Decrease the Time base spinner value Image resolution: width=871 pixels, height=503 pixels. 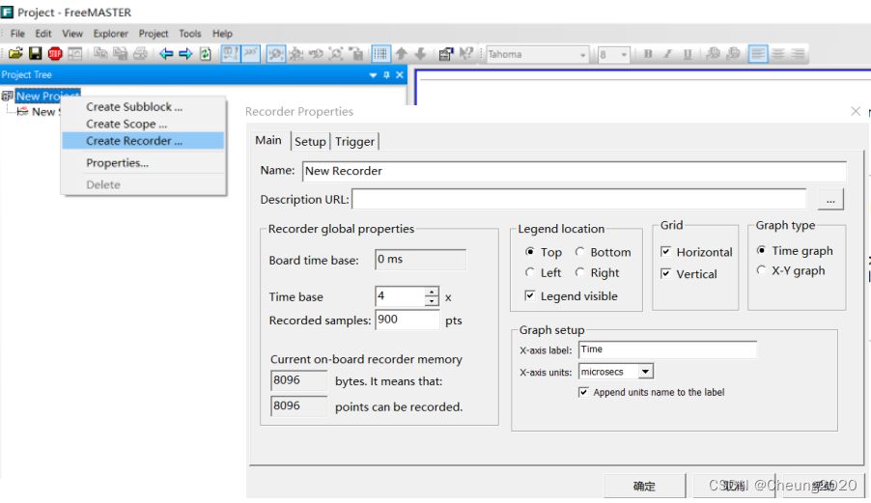(432, 301)
